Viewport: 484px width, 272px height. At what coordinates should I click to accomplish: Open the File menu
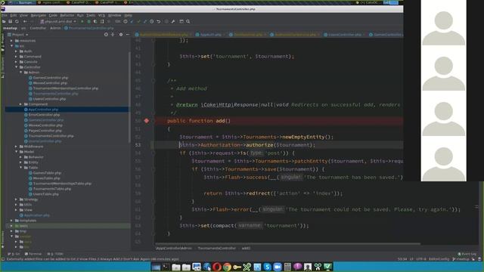5,15
